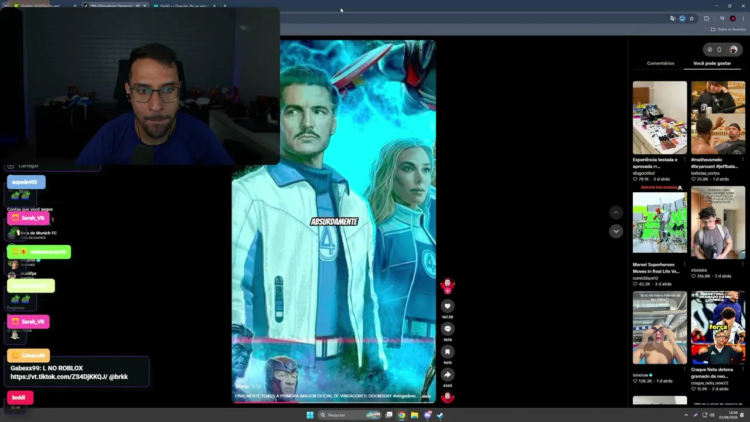This screenshot has width=750, height=422.
Task: Open the #vingadores hashtag in the caption
Action: [x=405, y=396]
